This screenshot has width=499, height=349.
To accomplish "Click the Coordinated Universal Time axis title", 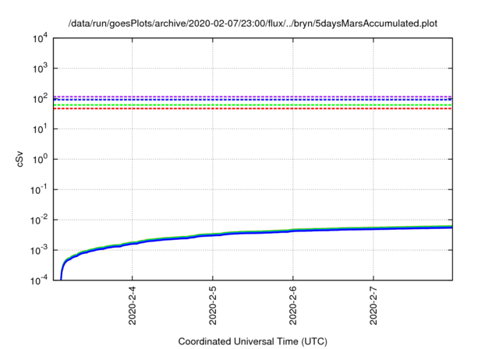I will coord(253,342).
